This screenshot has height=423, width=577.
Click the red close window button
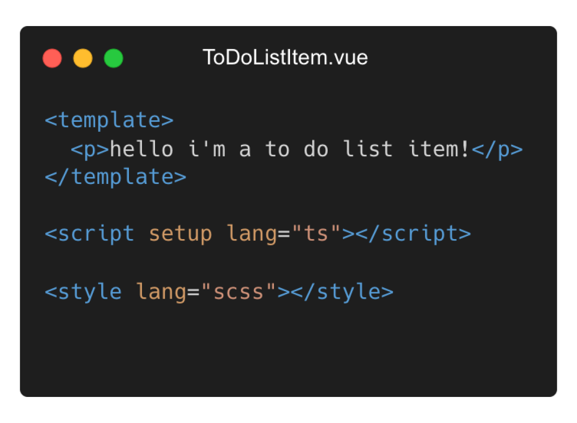[x=52, y=58]
